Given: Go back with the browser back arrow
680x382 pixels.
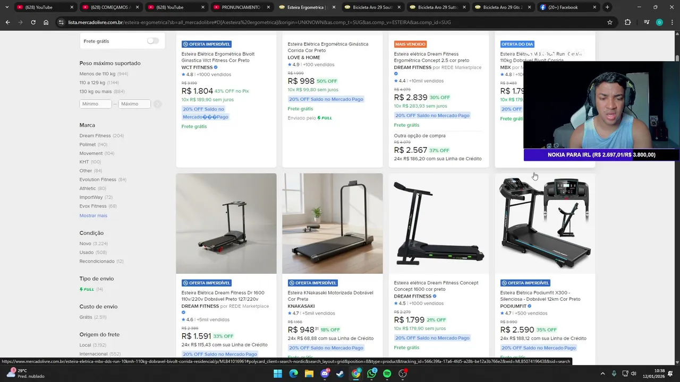Looking at the screenshot, I should pos(7,22).
